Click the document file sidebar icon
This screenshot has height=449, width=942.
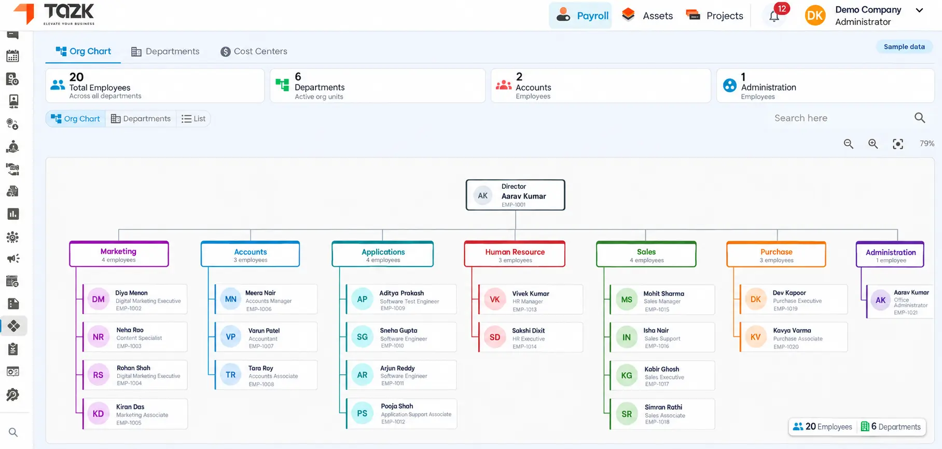coord(13,304)
